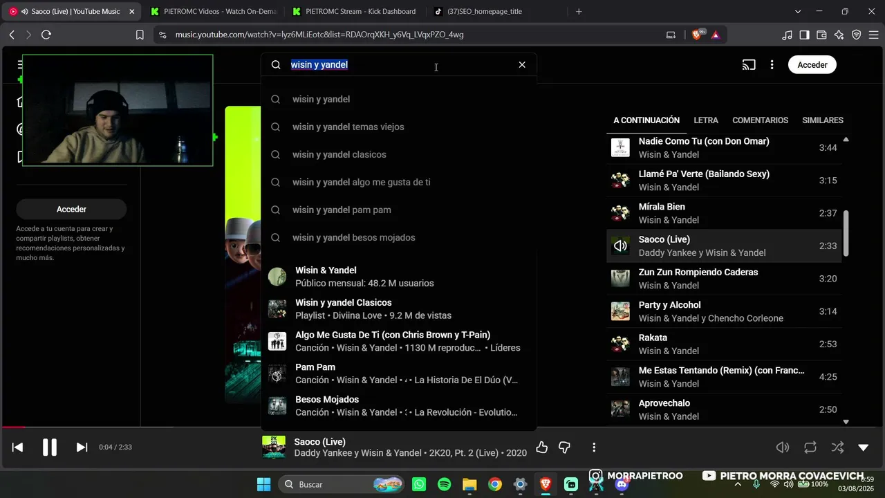
Task: Open the COMENTARIOS tab
Action: pyautogui.click(x=760, y=120)
